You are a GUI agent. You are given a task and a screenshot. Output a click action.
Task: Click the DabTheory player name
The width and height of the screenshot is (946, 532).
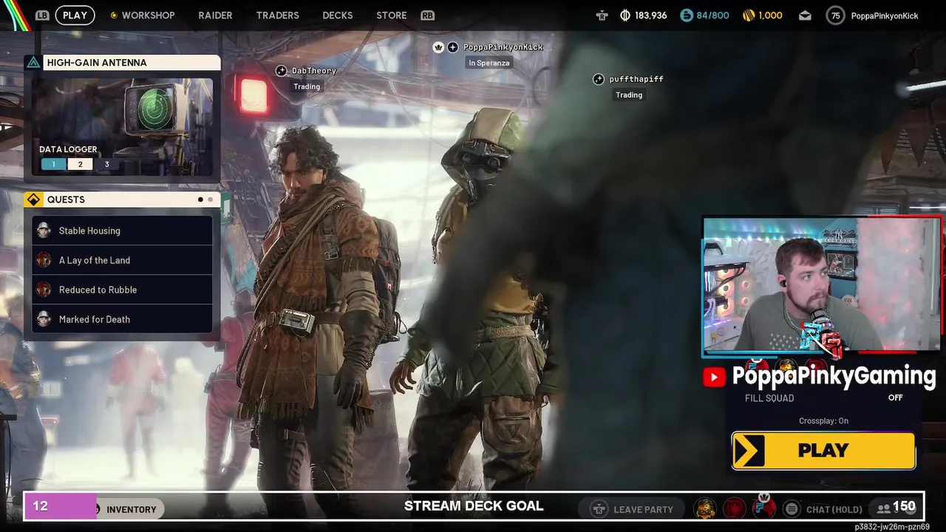pos(314,71)
